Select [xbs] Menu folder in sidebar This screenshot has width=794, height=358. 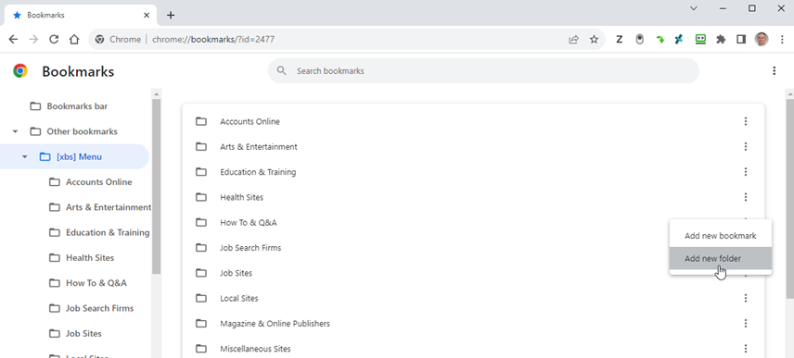tap(73, 156)
